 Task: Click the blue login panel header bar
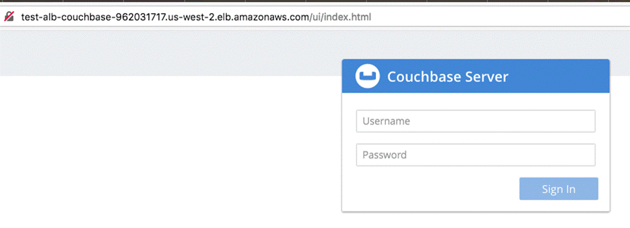[x=555, y=77]
